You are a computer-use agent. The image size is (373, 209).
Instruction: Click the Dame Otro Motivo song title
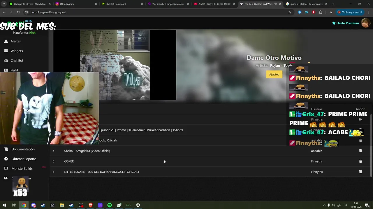[274, 57]
